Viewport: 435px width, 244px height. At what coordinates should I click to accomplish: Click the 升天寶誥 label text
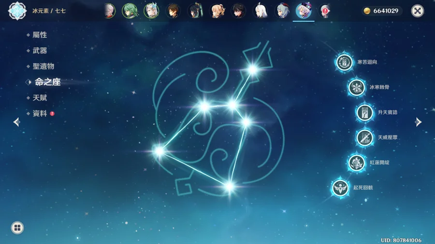click(x=388, y=112)
